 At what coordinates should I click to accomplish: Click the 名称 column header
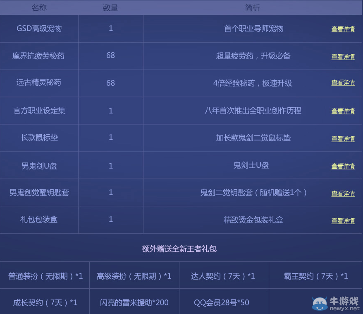[39, 7]
